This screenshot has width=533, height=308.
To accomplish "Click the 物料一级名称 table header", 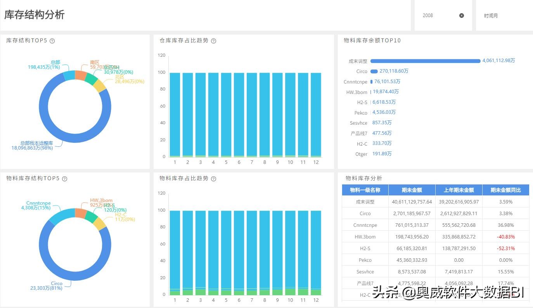I will (x=365, y=190).
